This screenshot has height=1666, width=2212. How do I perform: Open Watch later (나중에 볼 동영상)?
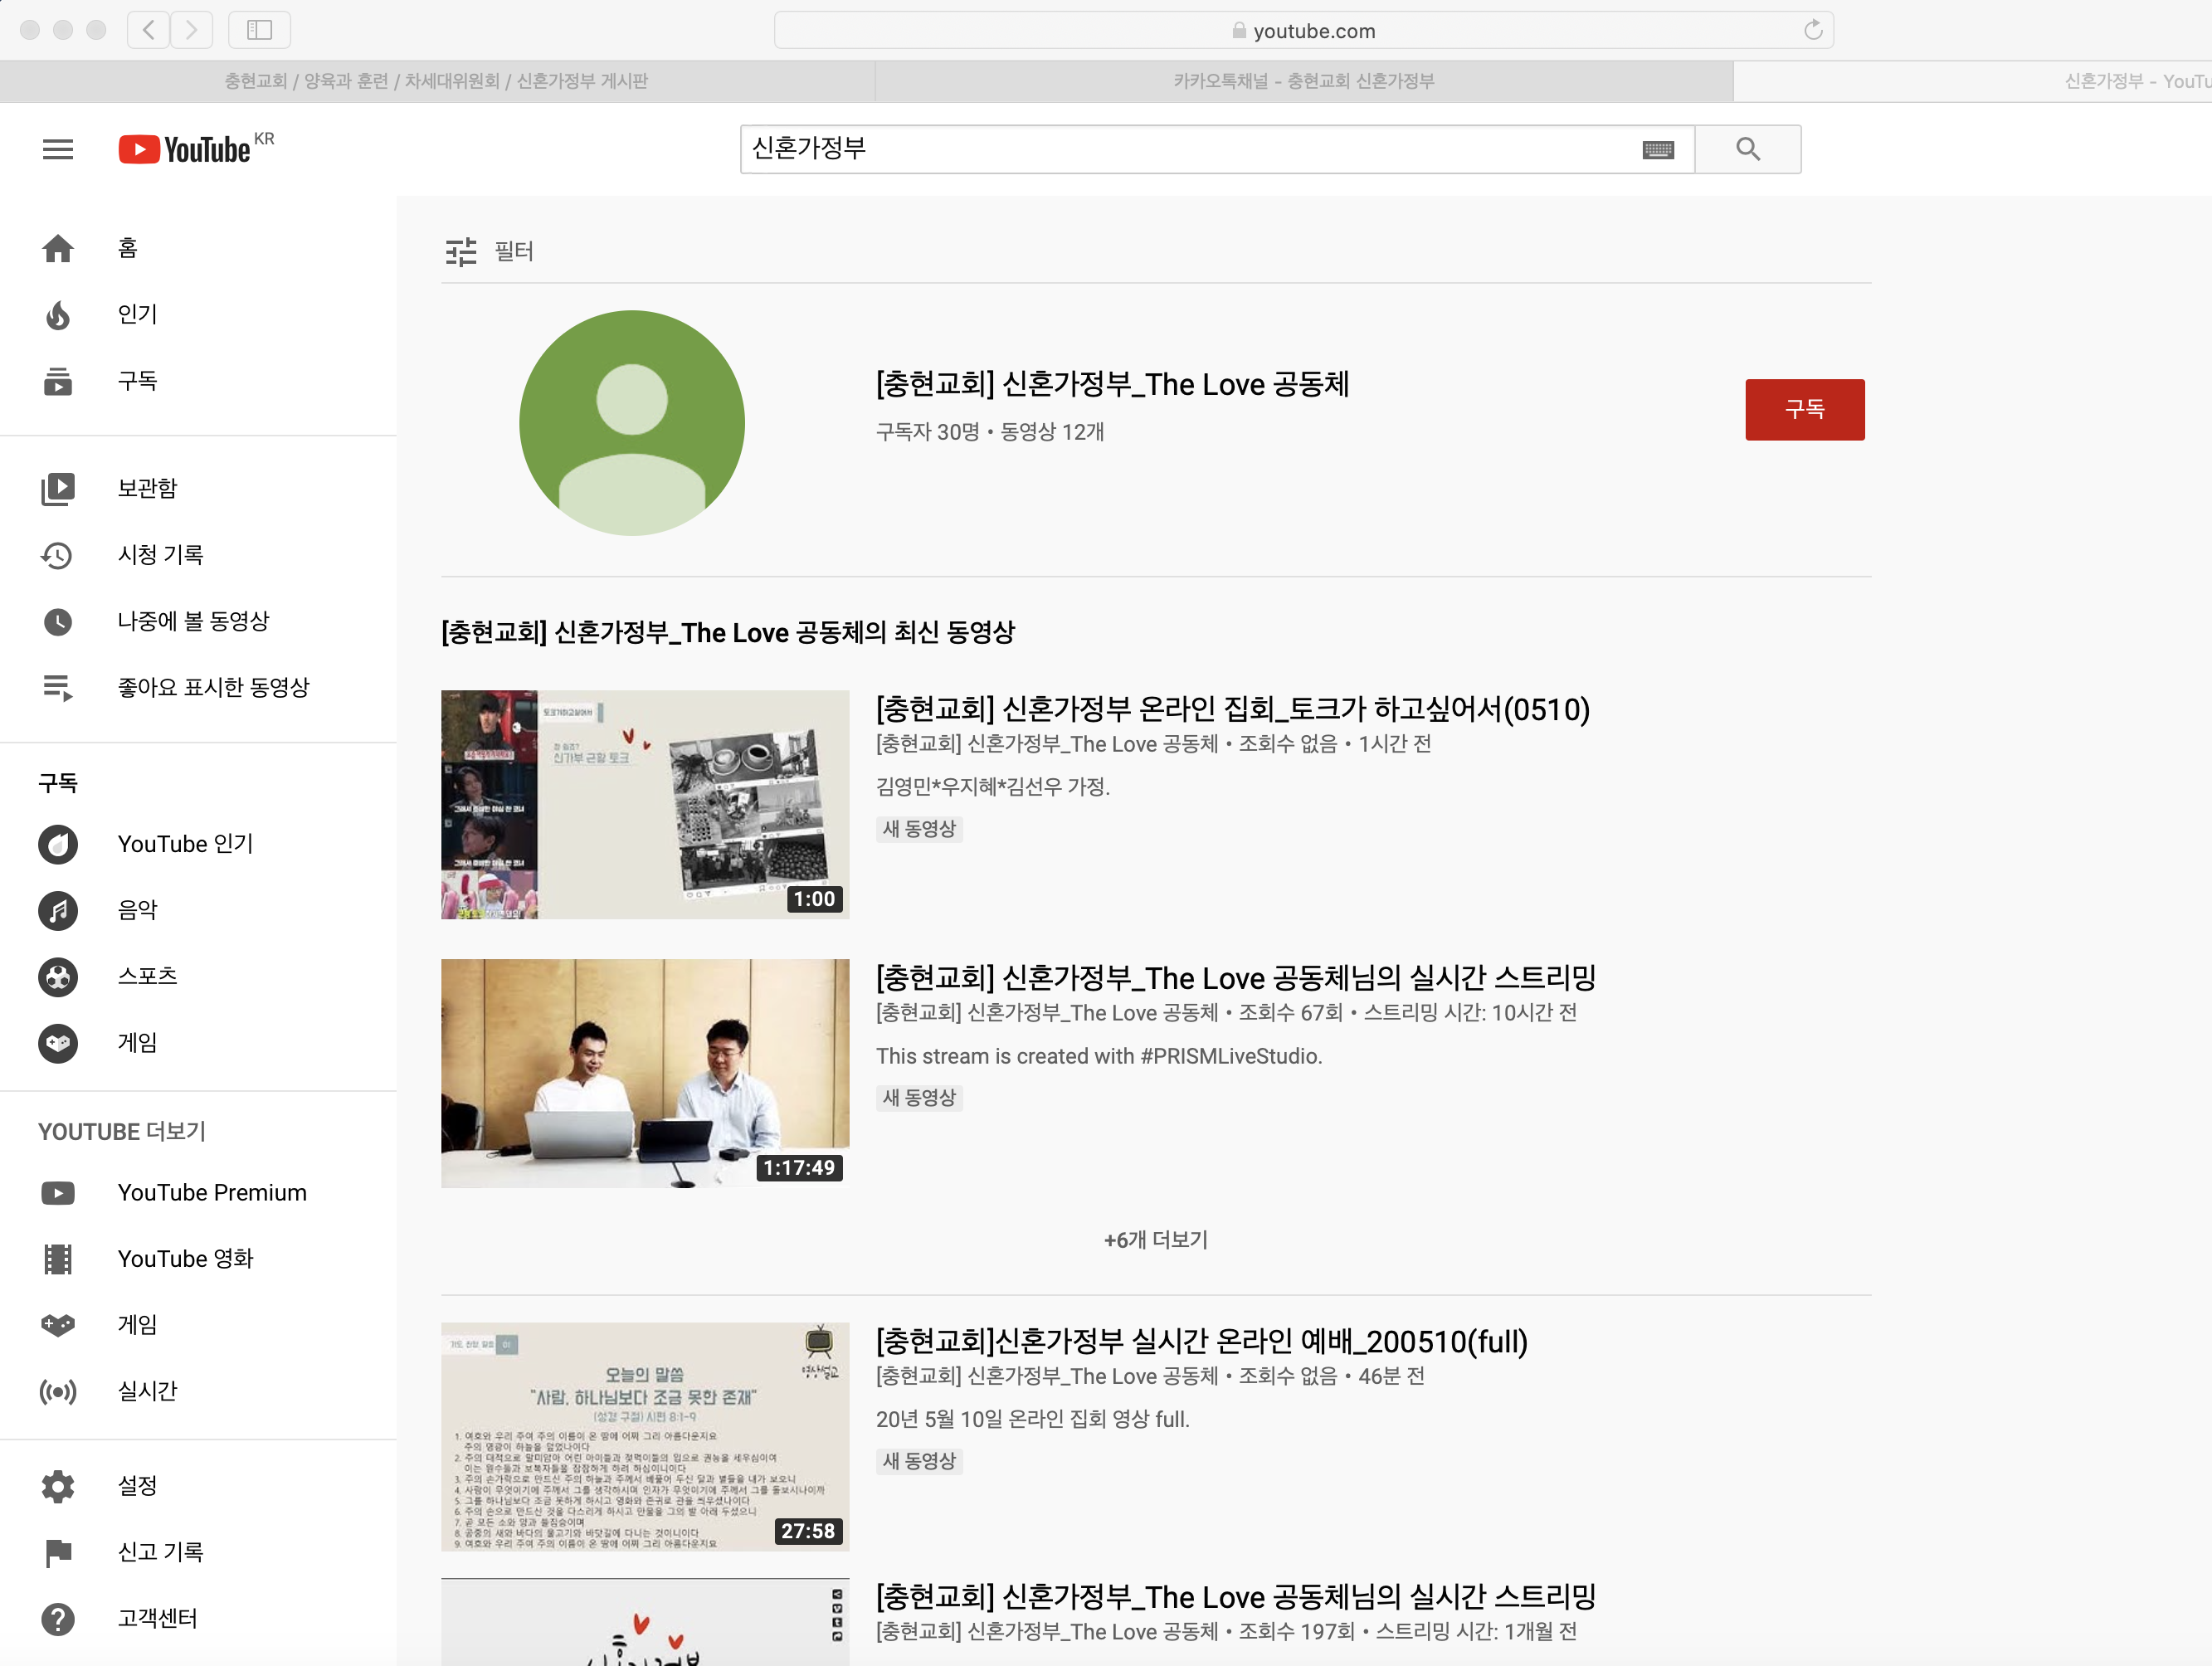[x=193, y=621]
